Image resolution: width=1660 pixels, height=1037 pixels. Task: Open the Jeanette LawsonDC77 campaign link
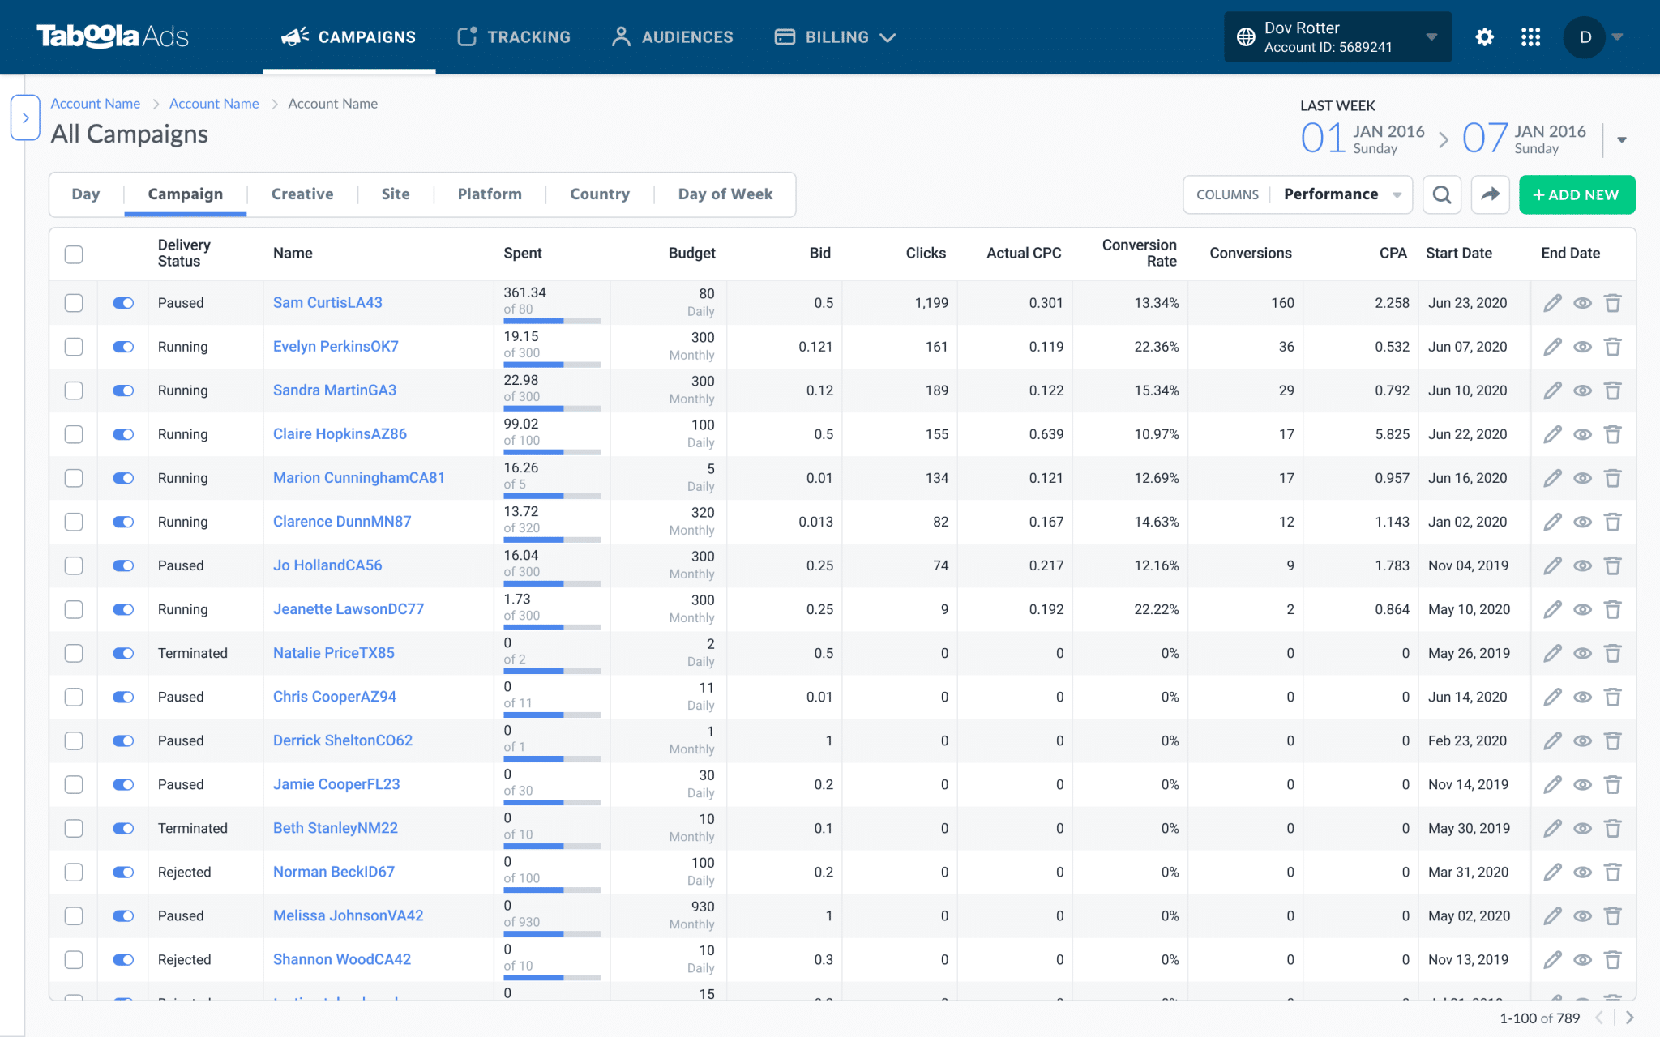pyautogui.click(x=348, y=608)
